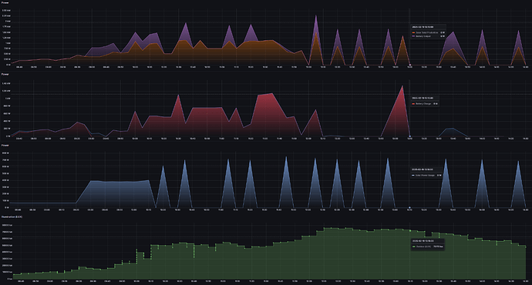
Task: Click the orange Solar Total Production legend swatch
Action: click(413, 32)
